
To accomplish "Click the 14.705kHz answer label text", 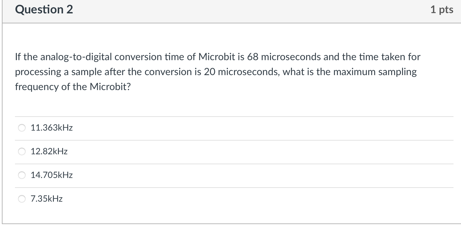I will point(52,175).
